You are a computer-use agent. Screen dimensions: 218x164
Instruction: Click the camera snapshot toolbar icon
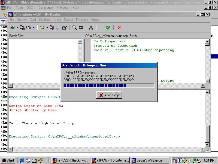81,28
